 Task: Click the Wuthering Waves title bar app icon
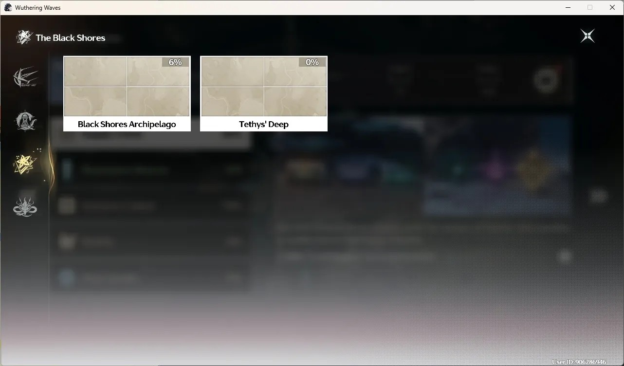(8, 7)
